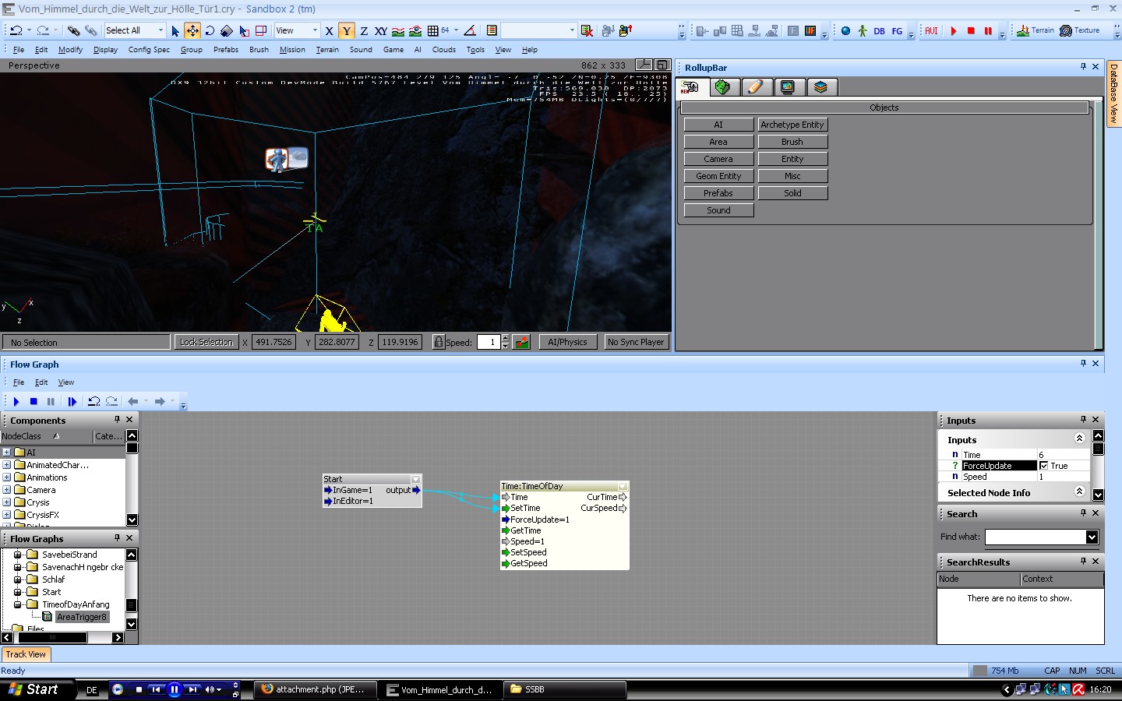Screen dimensions: 1122x701
Task: Expand the AnimatedChar component folder
Action: tap(6, 465)
